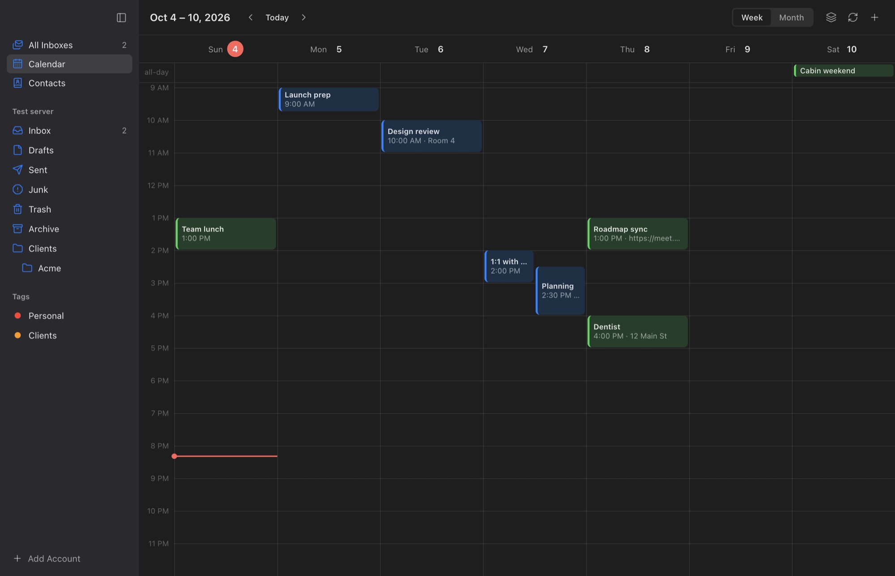Open the Trash folder

point(69,209)
